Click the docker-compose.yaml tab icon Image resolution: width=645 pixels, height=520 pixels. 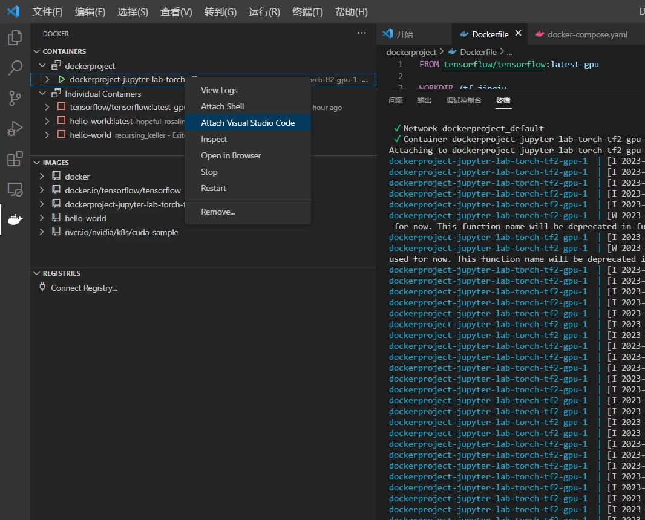coord(540,34)
